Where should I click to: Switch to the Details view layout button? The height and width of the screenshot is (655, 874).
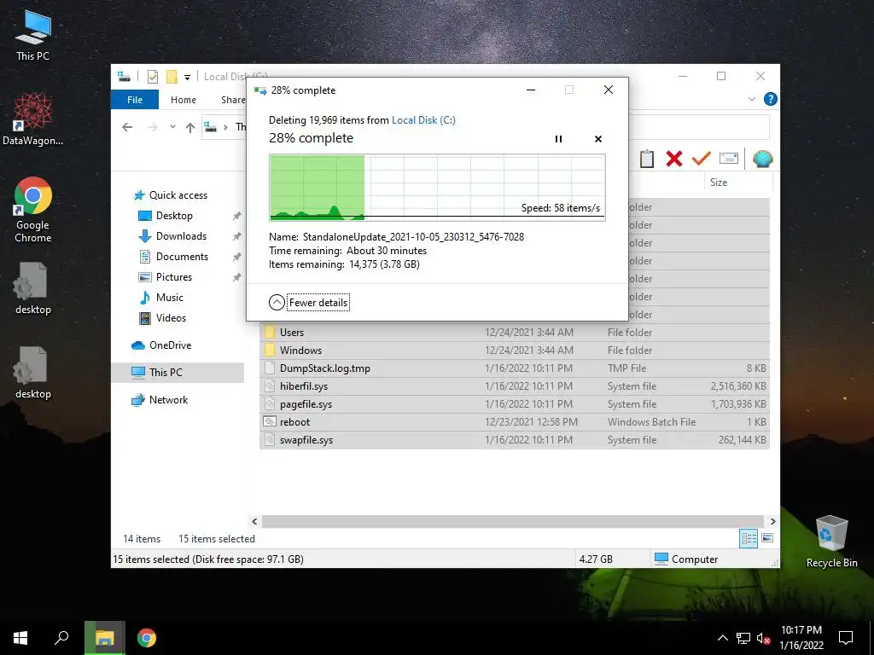tap(749, 538)
